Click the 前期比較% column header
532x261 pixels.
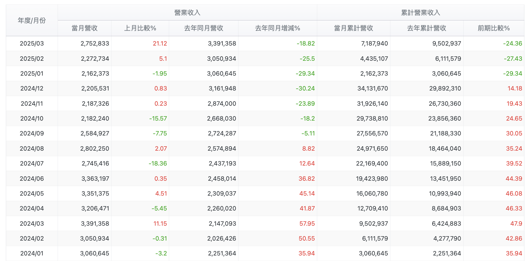point(494,28)
